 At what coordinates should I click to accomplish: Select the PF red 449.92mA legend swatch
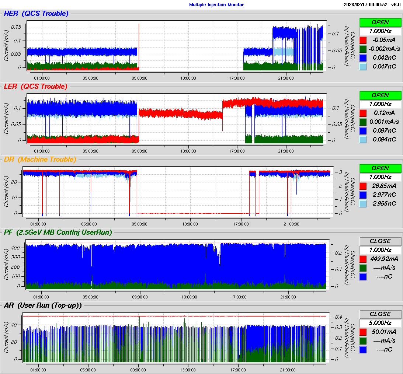tap(363, 259)
